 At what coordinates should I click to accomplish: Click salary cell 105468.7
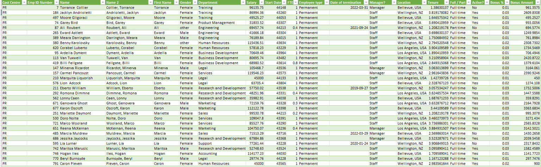255,68
